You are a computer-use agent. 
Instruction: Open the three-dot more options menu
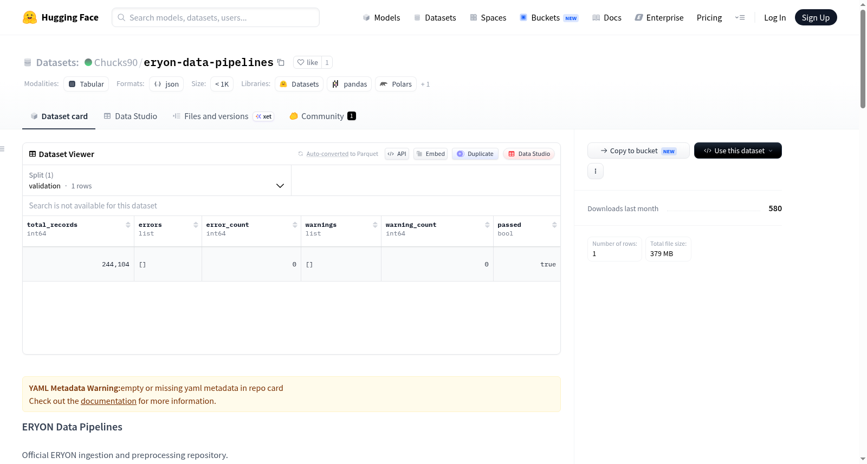tap(596, 171)
